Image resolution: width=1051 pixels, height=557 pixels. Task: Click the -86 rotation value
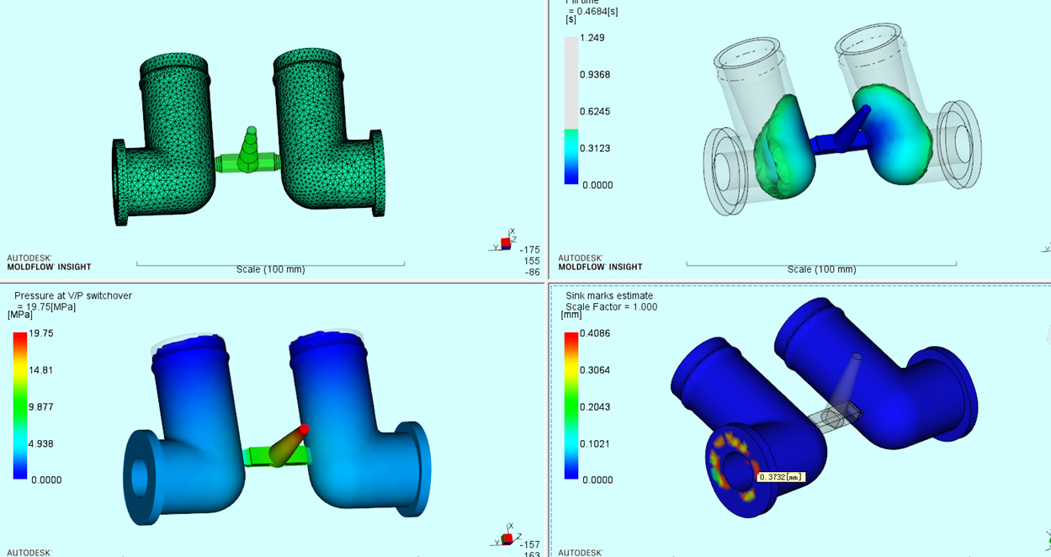(532, 272)
